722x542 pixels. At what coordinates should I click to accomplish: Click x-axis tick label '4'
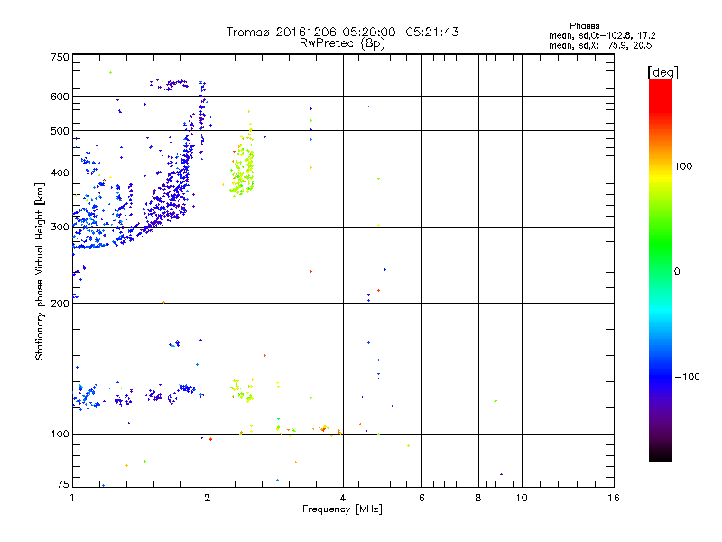(x=343, y=498)
